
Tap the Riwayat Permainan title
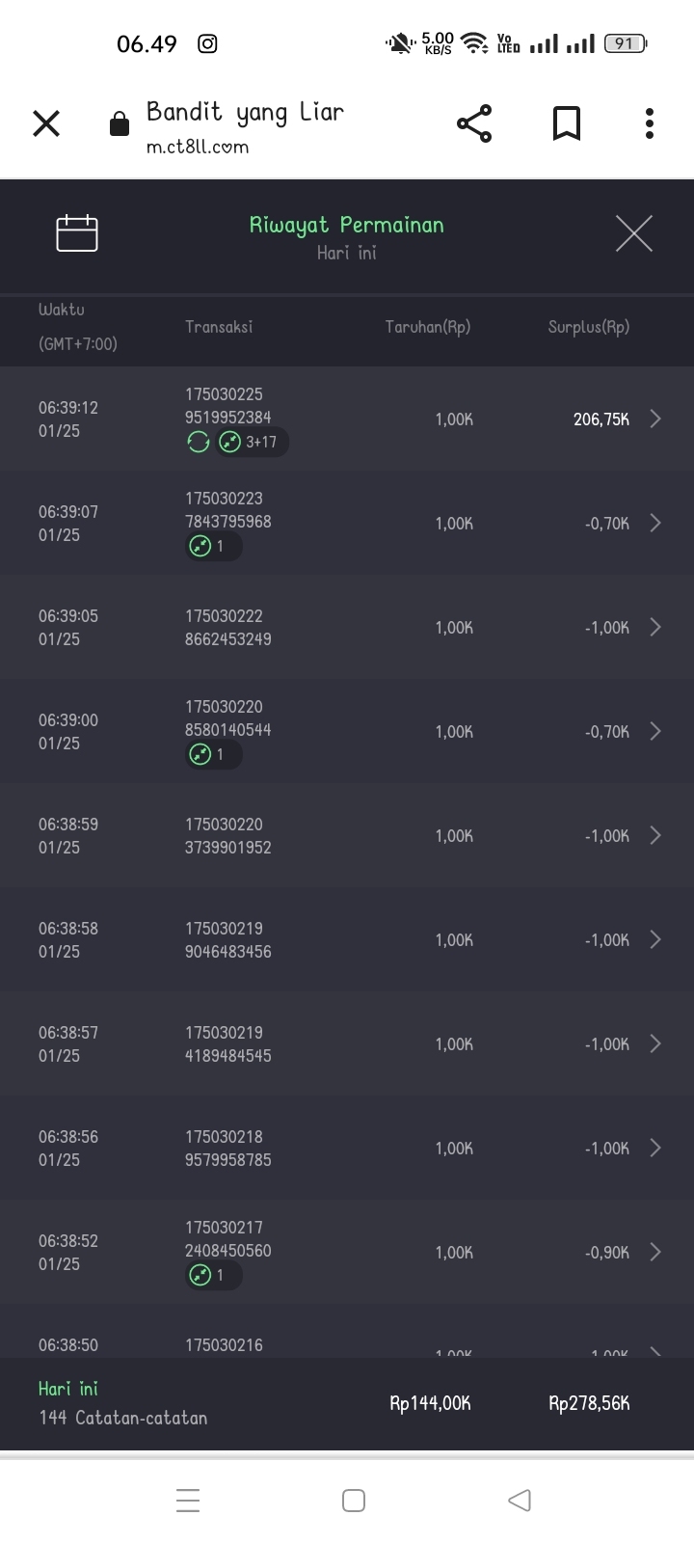[346, 225]
